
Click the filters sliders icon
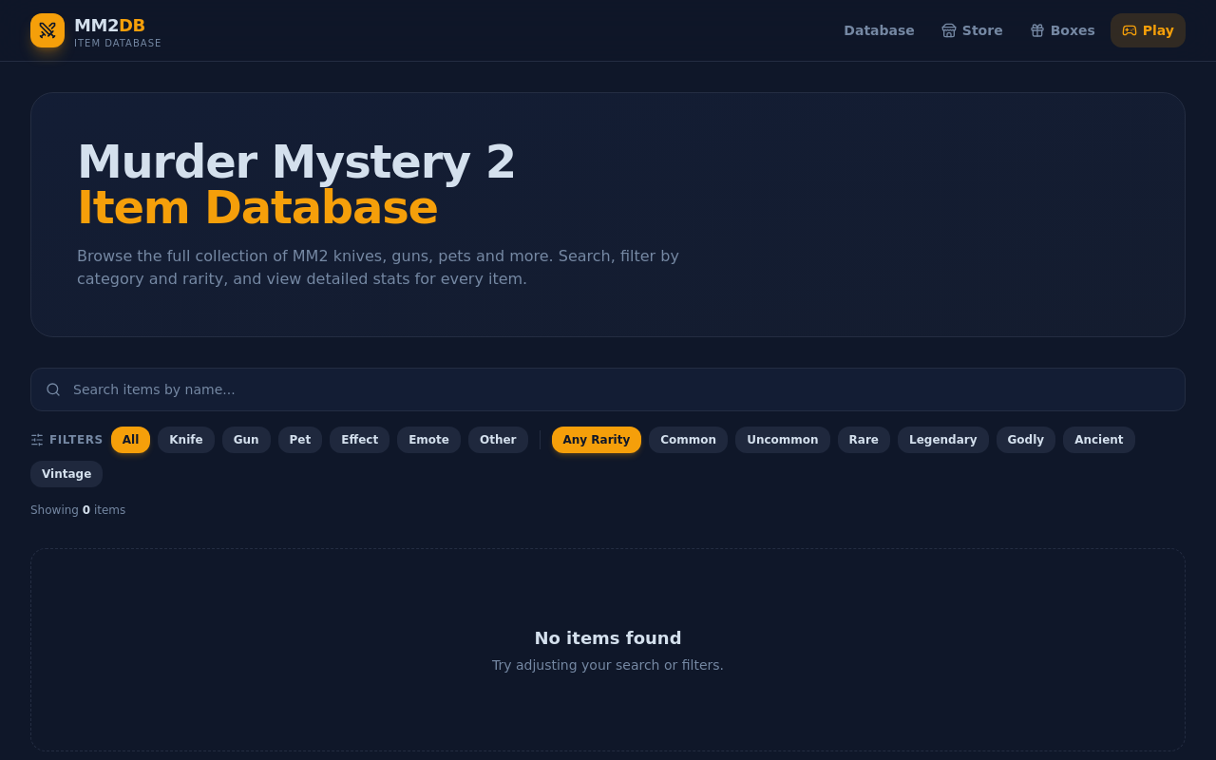(37, 440)
